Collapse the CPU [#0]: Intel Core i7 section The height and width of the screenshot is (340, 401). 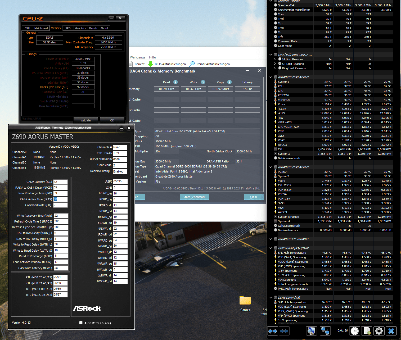271,55
